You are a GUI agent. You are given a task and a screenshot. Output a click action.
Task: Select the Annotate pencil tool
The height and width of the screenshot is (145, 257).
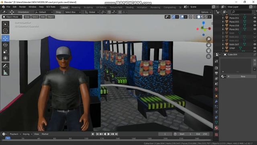[x=5, y=66]
